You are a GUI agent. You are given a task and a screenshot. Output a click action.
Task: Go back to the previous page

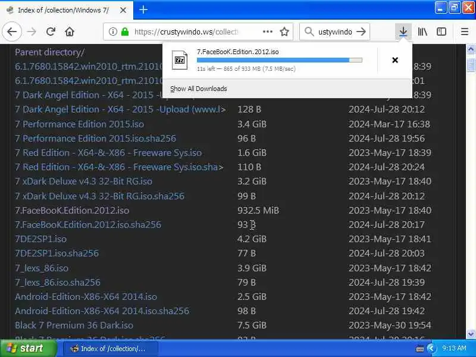[x=12, y=32]
